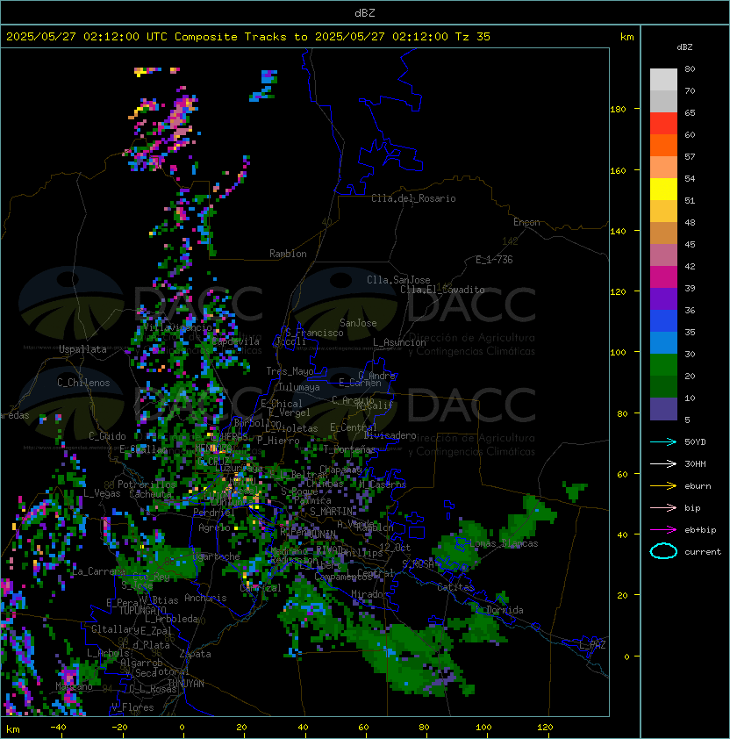This screenshot has height=739, width=730.
Task: Click the 'Uspallata' map label
Action: (82, 349)
